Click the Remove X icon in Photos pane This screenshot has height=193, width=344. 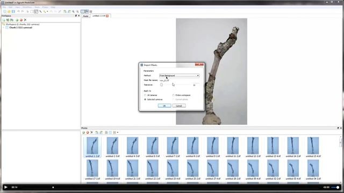tap(92, 132)
